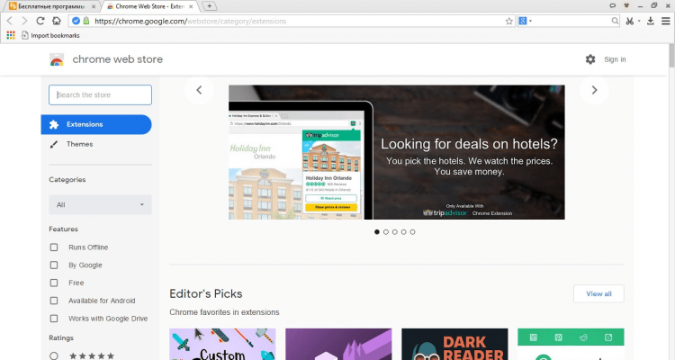The image size is (675, 360).
Task: Expand the Categories 'All' dropdown
Action: click(100, 205)
